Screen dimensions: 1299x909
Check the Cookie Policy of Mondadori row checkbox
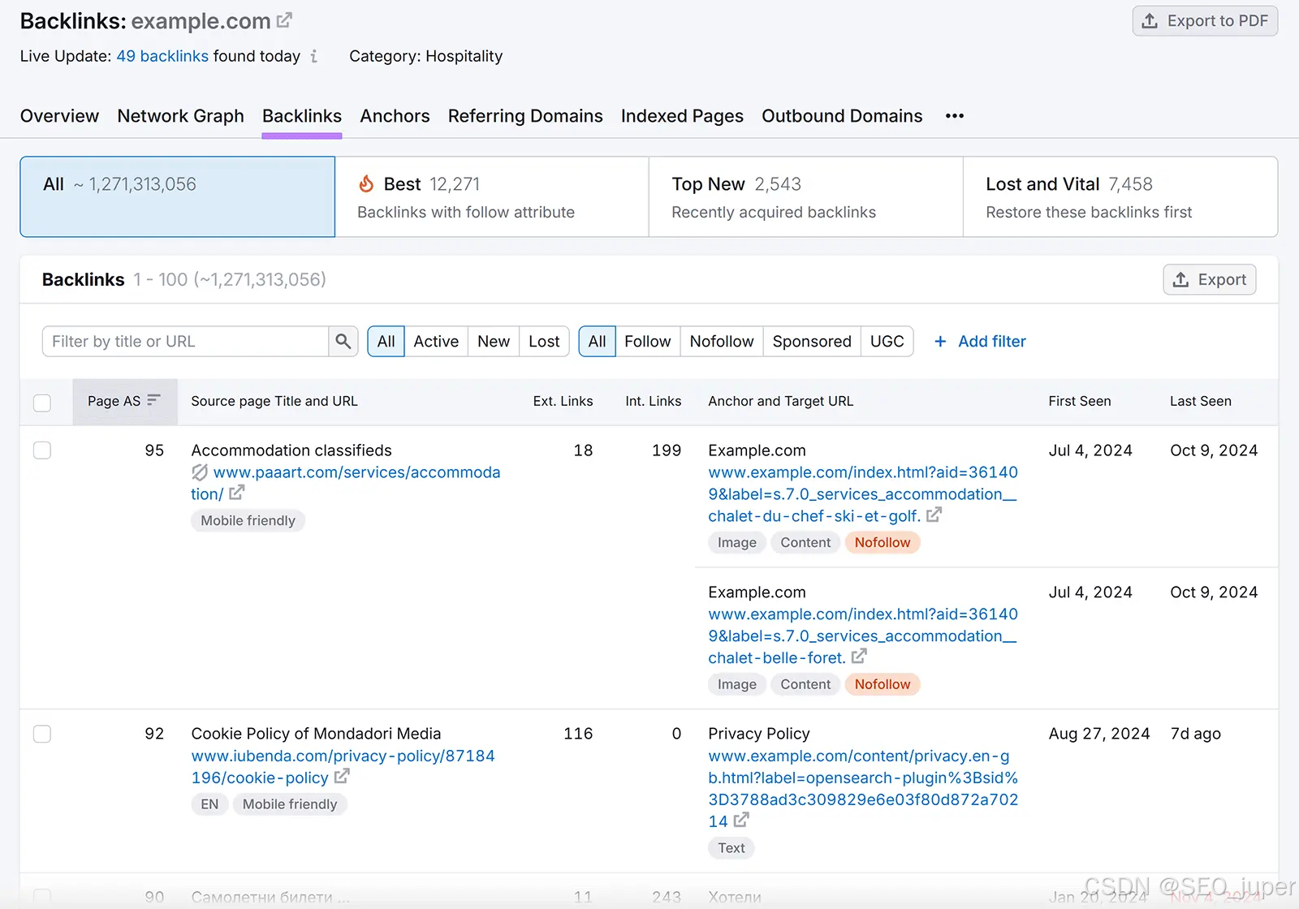point(42,734)
